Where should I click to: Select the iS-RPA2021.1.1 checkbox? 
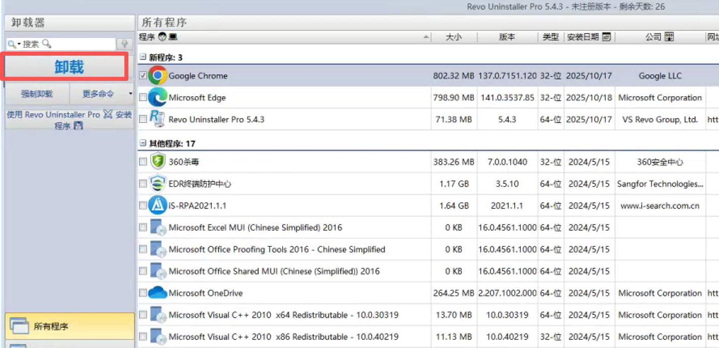coord(143,205)
